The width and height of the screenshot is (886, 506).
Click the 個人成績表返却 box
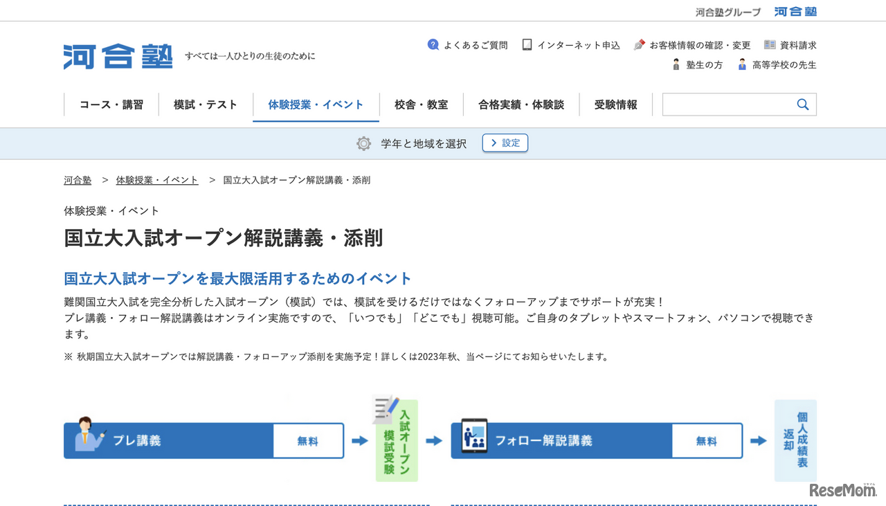(795, 440)
